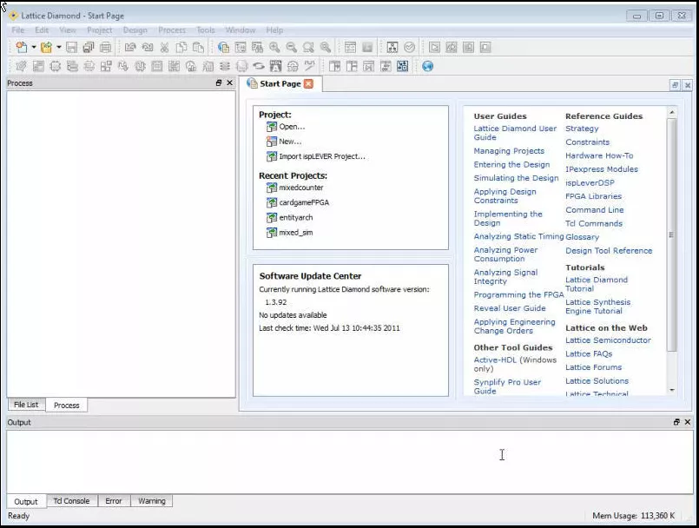
Task: Click the blue globe web icon
Action: (x=427, y=67)
